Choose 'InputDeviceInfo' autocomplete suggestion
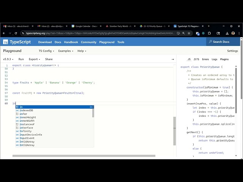 point(54,135)
